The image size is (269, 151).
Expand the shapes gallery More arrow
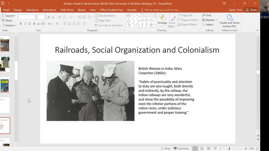[x=155, y=25]
